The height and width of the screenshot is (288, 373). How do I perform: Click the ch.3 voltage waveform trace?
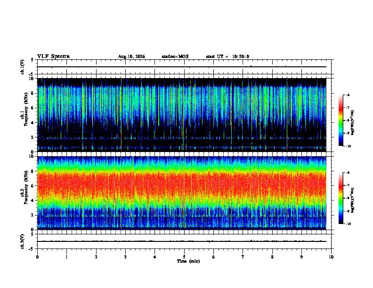pyautogui.click(x=182, y=241)
